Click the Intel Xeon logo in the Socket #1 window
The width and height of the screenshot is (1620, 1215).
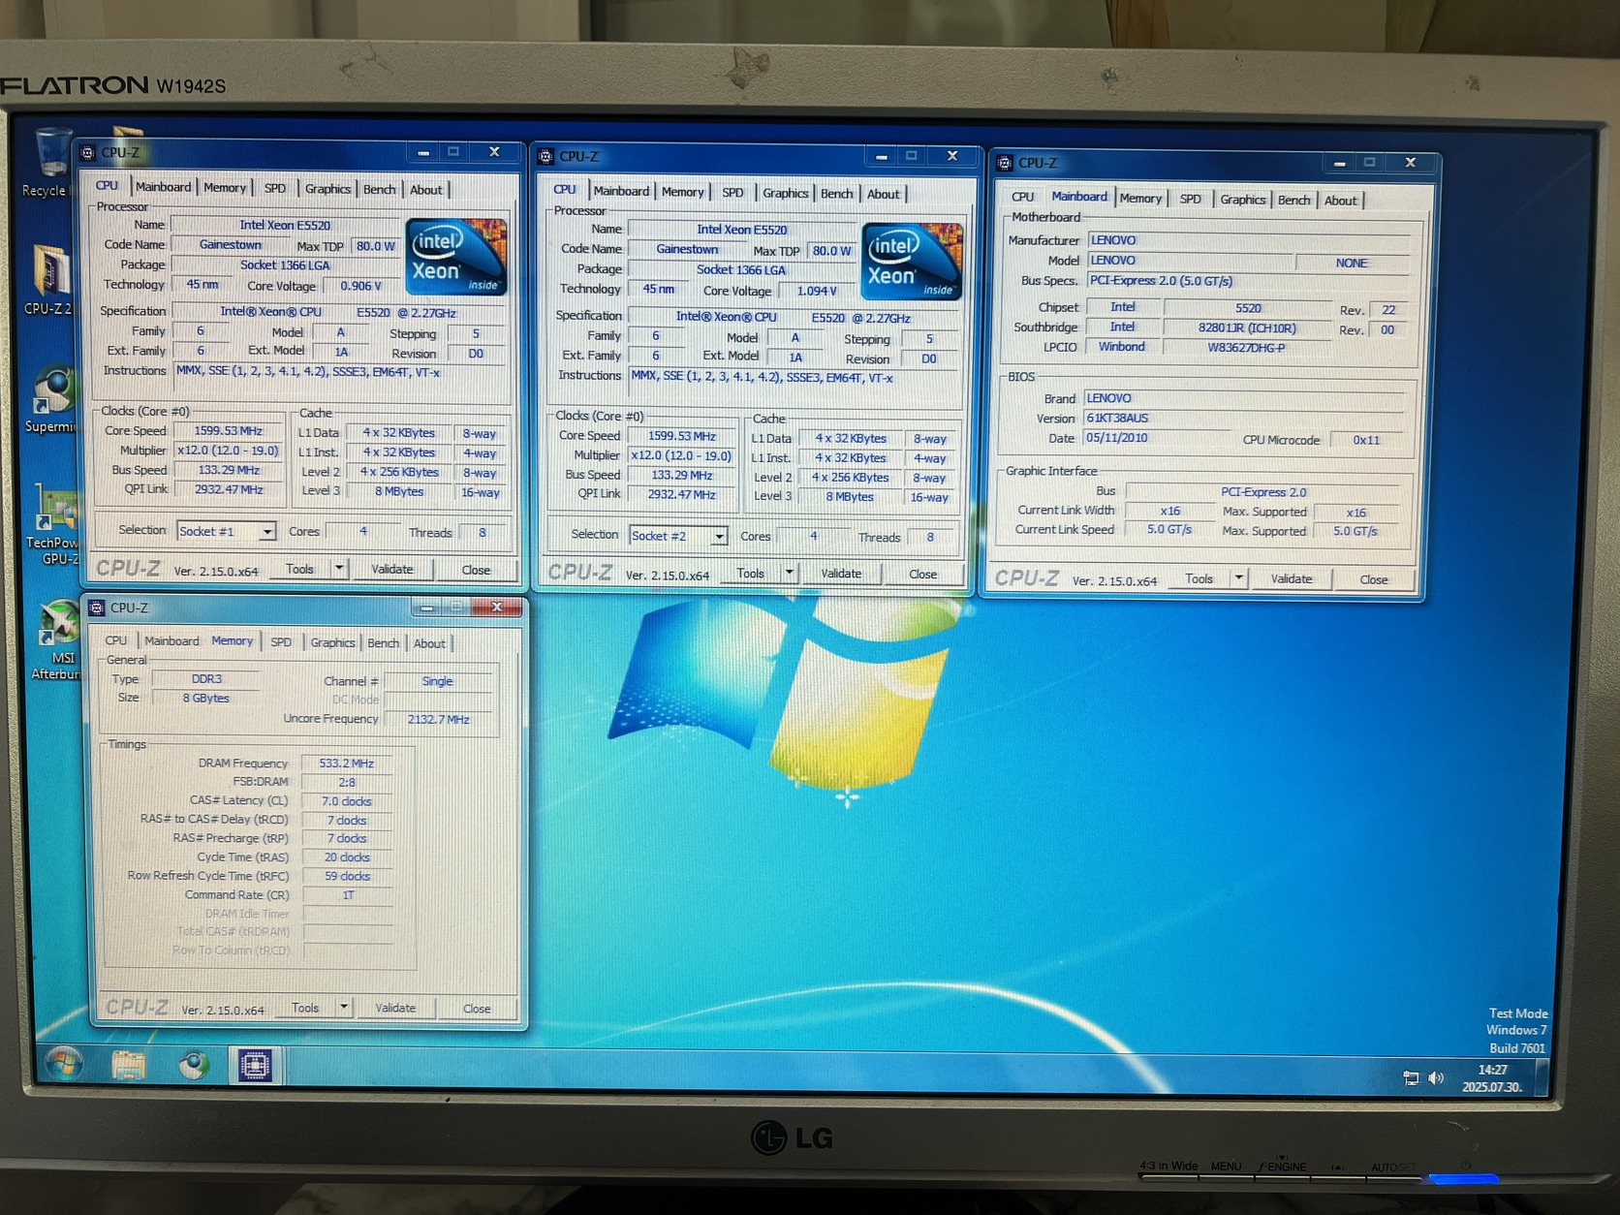(x=457, y=257)
